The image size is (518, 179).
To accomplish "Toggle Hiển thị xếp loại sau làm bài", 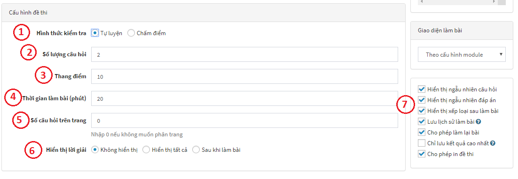I will pos(421,111).
